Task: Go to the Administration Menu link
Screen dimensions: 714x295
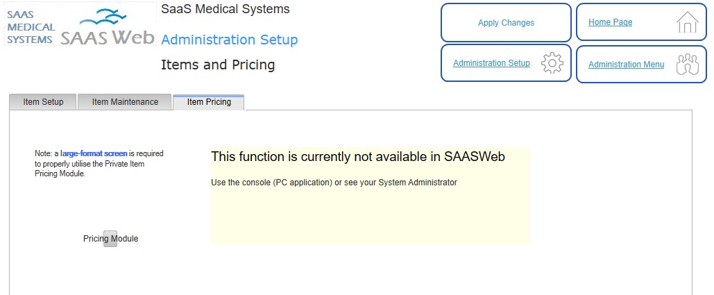Action: coord(626,65)
